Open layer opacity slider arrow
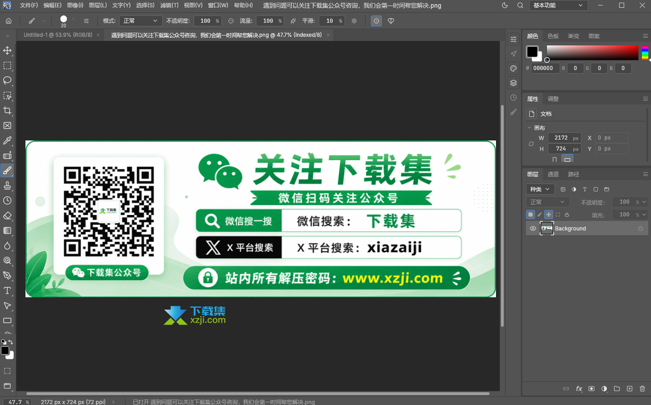Screen dimensions: 651x405 pos(644,202)
